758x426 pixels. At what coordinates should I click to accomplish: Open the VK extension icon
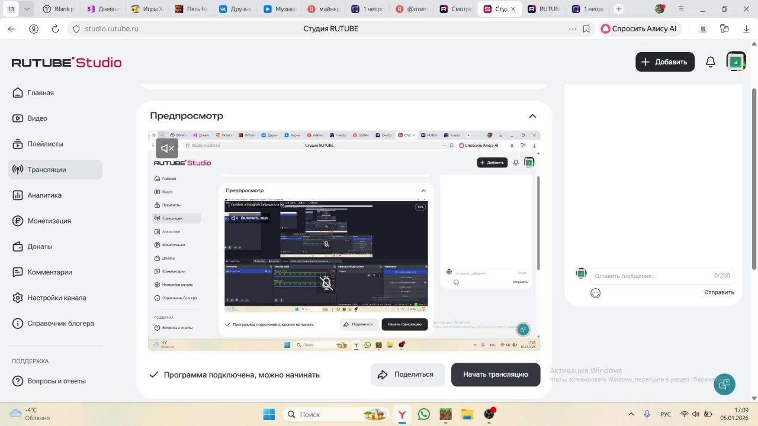tap(703, 28)
